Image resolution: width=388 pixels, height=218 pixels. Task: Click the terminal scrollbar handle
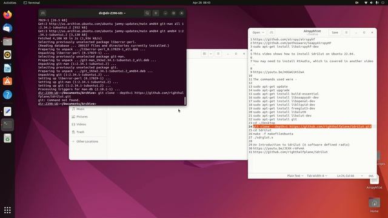[185, 101]
